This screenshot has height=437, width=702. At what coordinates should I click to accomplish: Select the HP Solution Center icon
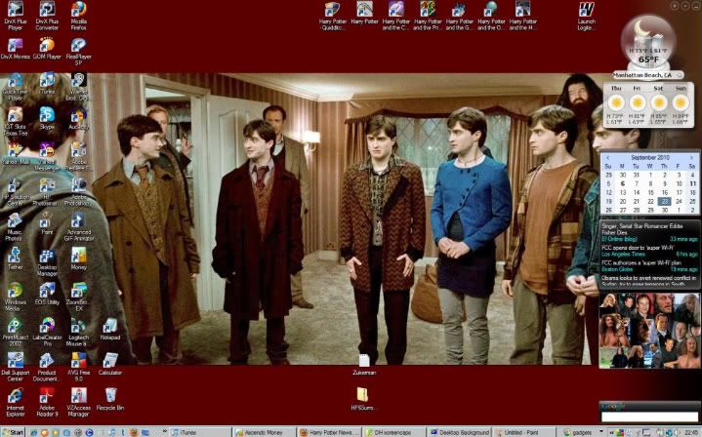16,192
